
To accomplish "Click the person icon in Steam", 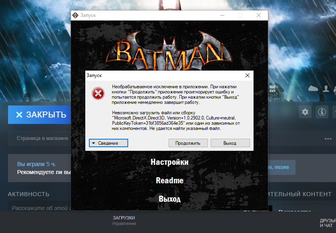I will [326, 88].
